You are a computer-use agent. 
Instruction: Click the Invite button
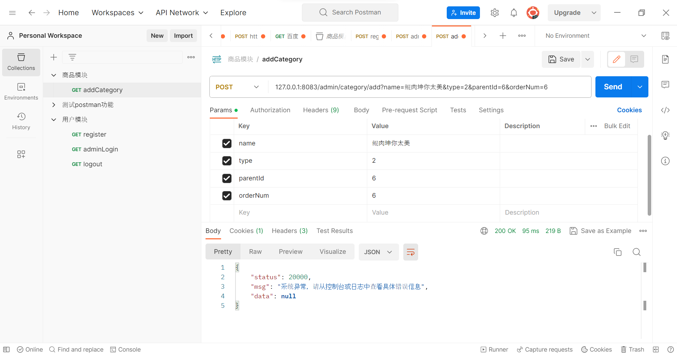pos(463,13)
